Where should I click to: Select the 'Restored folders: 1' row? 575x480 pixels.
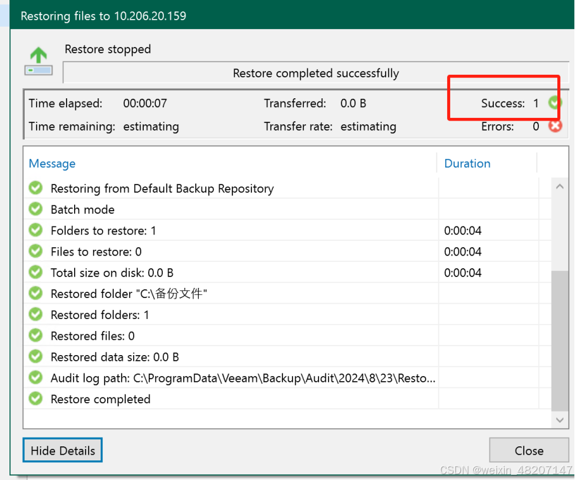[287, 315]
